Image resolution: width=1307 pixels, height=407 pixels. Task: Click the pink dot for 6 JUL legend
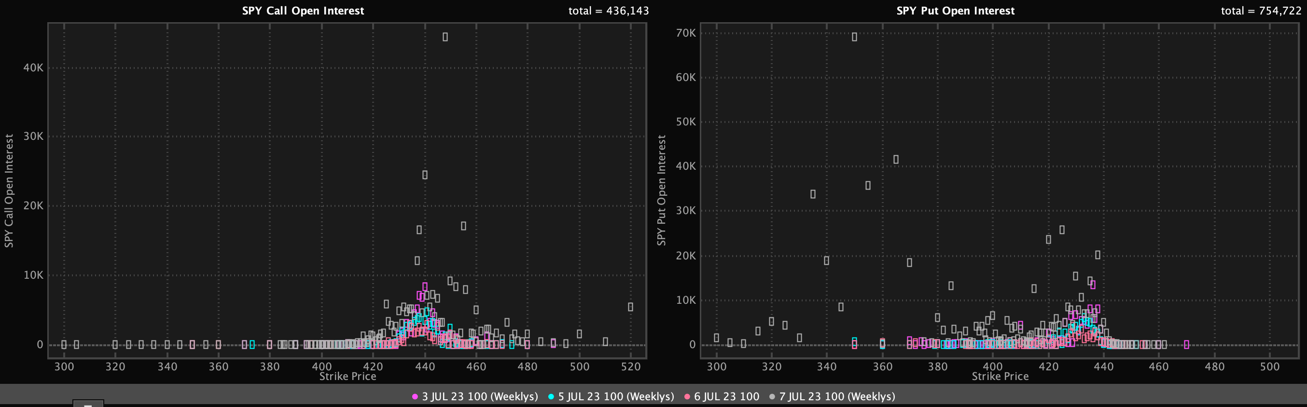coord(687,397)
